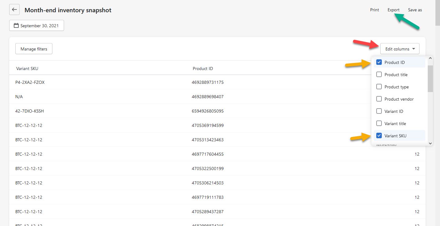Click product ID 4705369194599
Image resolution: width=440 pixels, height=226 pixels.
point(208,125)
